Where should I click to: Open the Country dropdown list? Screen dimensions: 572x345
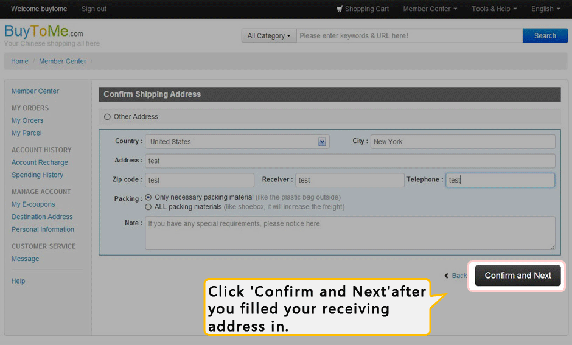pos(237,142)
